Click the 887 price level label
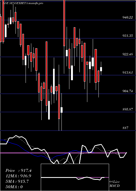 [125, 128]
